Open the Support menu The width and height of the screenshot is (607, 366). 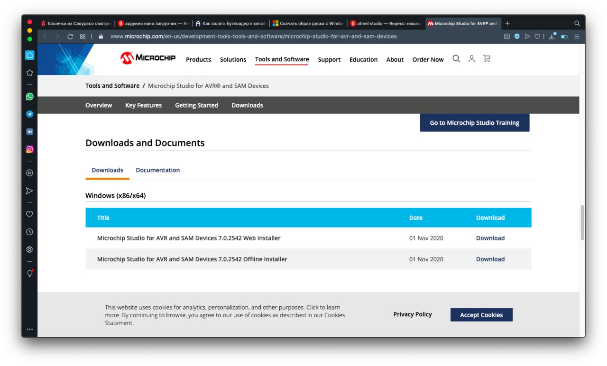(x=329, y=59)
